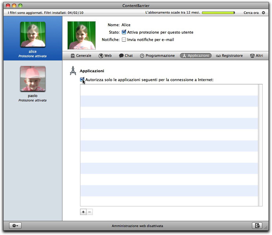Select the paolo user in sidebar
This screenshot has width=272, height=235.
pyautogui.click(x=33, y=83)
